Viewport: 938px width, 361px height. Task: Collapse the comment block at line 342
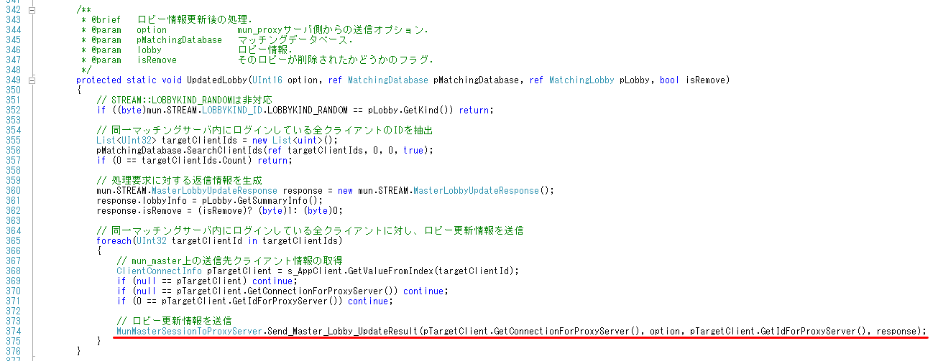(32, 11)
